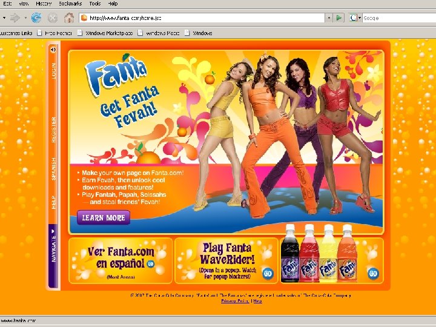Open the search engine chooser dropdown arrow
Image resolution: width=436 pixels, height=327 pixels.
click(360, 18)
